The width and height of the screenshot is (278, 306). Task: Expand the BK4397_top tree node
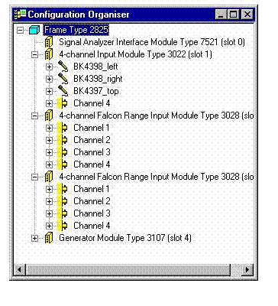(49, 91)
